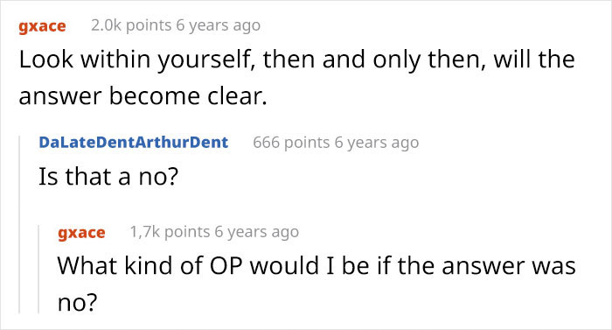
Task: Click the top comment's '6 years ago' timestamp
Action: tap(219, 25)
